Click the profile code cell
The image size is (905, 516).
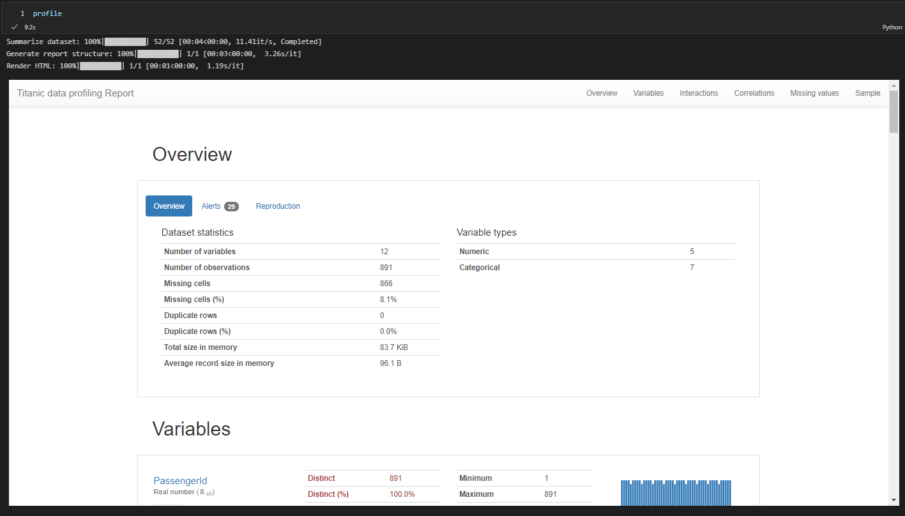coord(49,13)
